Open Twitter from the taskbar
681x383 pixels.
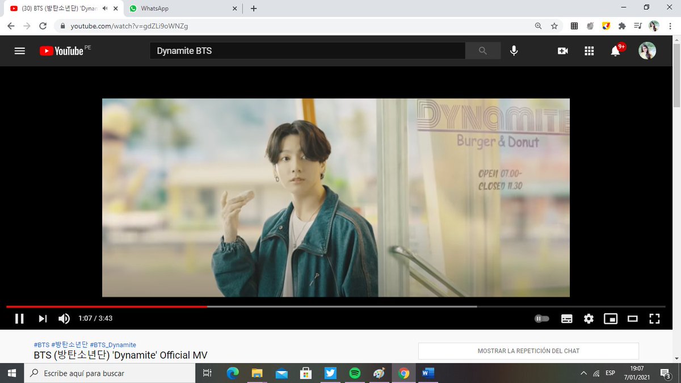(330, 373)
